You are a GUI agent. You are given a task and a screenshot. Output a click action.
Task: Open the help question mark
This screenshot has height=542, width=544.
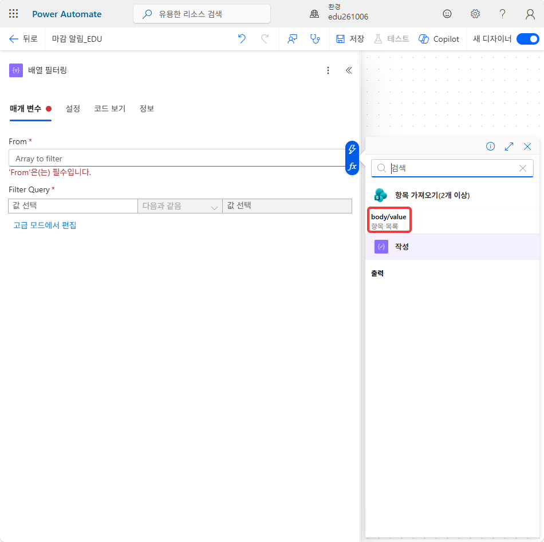[x=502, y=14]
